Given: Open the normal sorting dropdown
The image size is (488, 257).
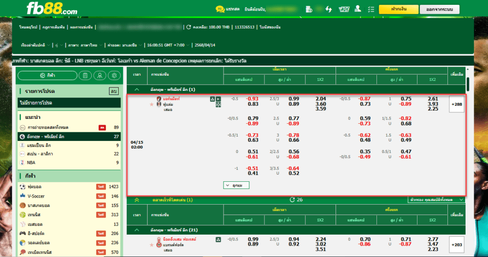Looking at the screenshot, I should tap(35, 45).
